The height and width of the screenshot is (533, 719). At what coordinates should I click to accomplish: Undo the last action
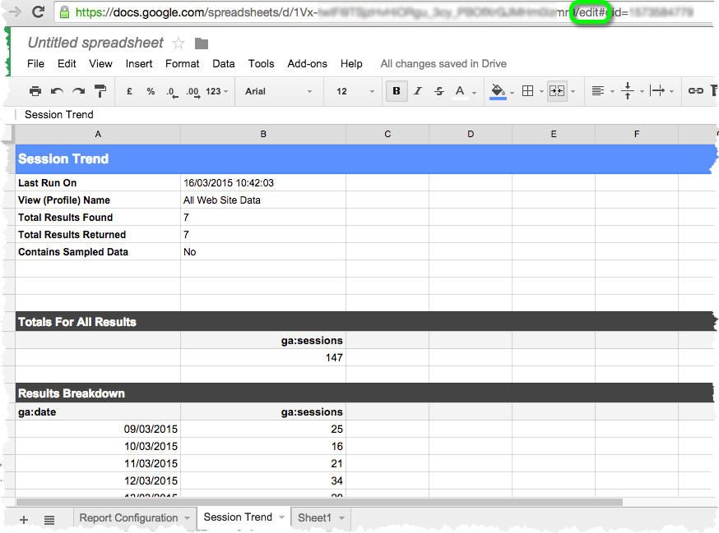coord(57,91)
